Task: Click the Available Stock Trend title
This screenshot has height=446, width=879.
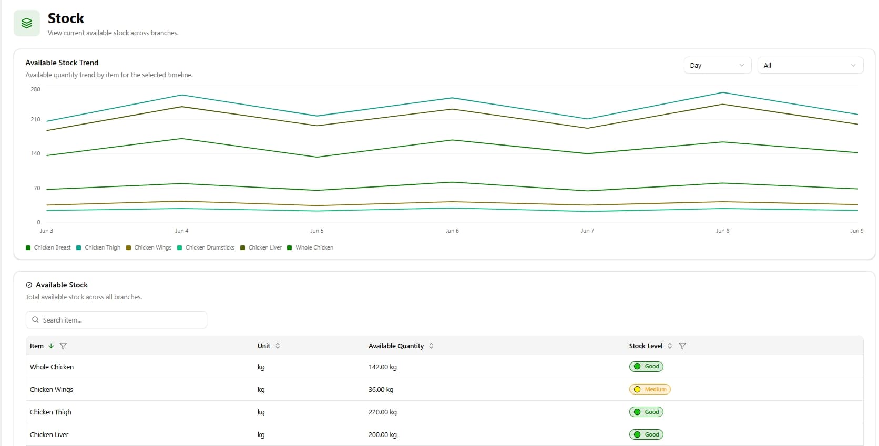Action: [x=62, y=63]
